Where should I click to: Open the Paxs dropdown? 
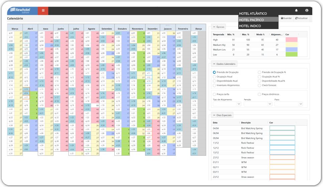click(289, 104)
